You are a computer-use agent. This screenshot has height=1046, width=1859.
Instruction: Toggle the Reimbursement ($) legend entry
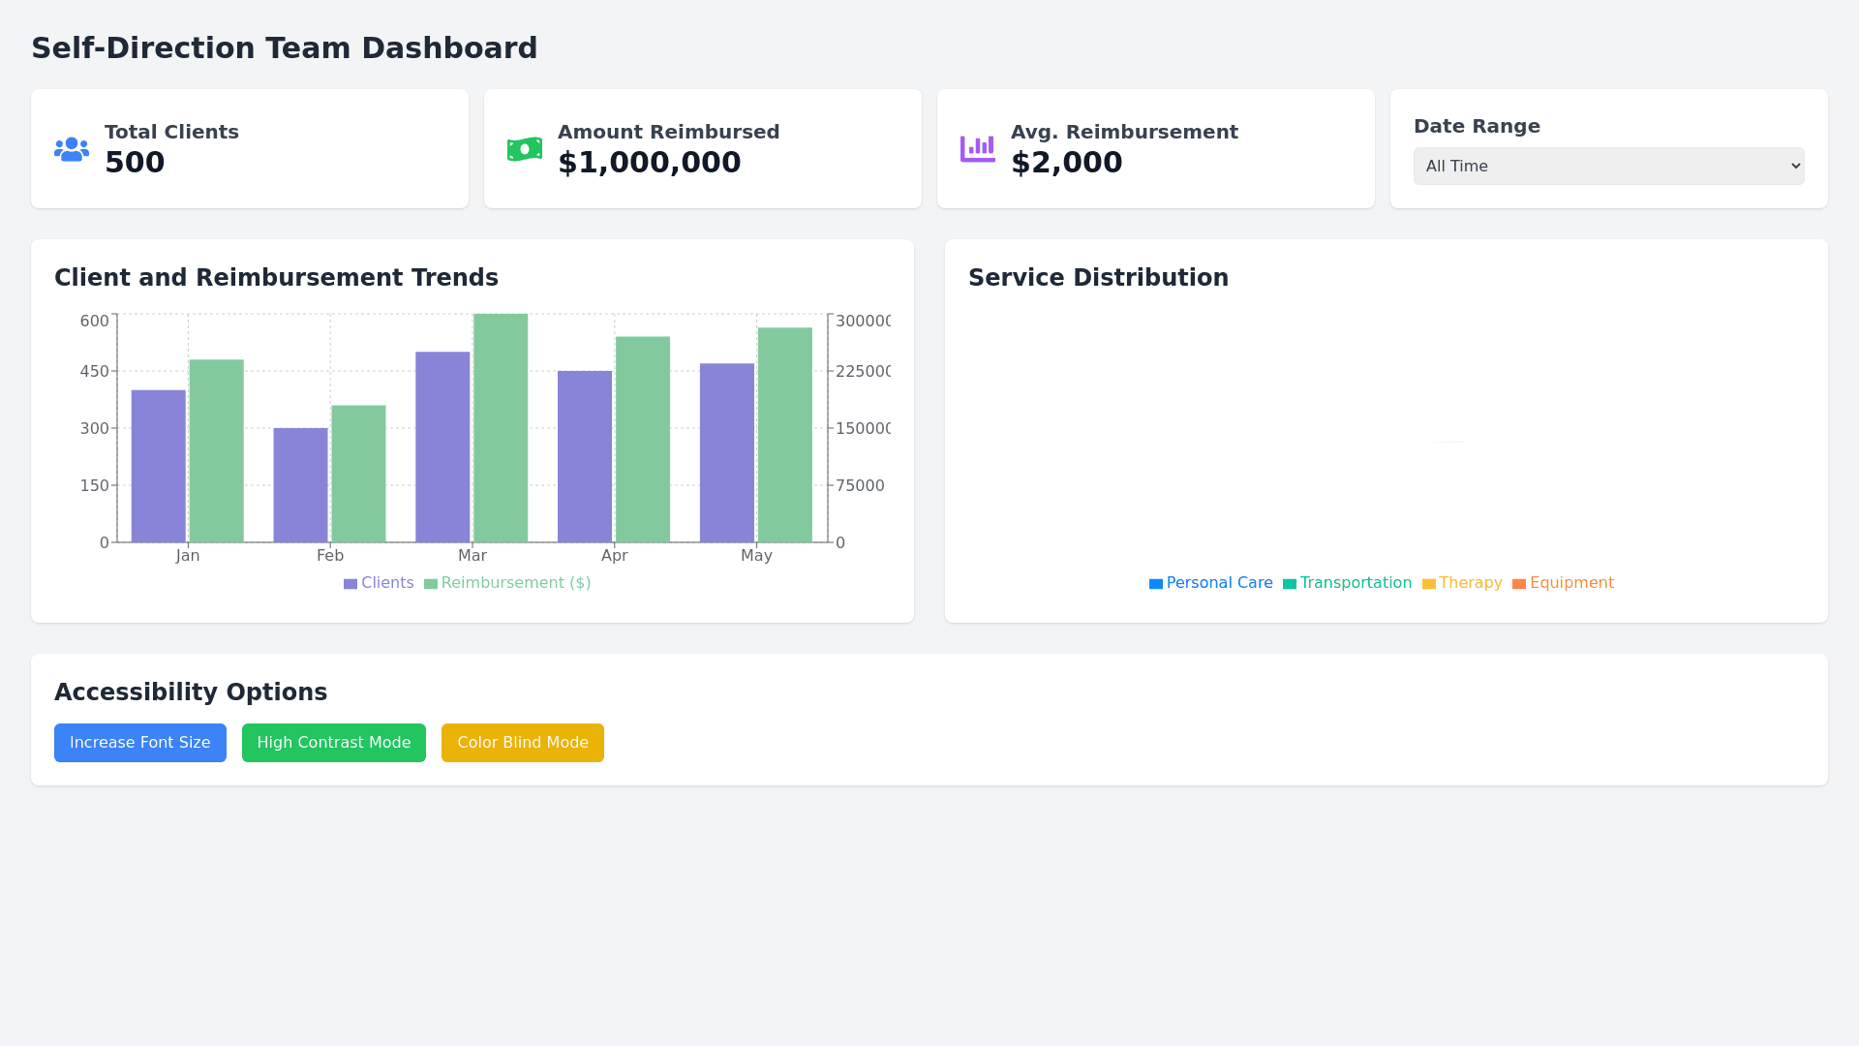tap(515, 583)
